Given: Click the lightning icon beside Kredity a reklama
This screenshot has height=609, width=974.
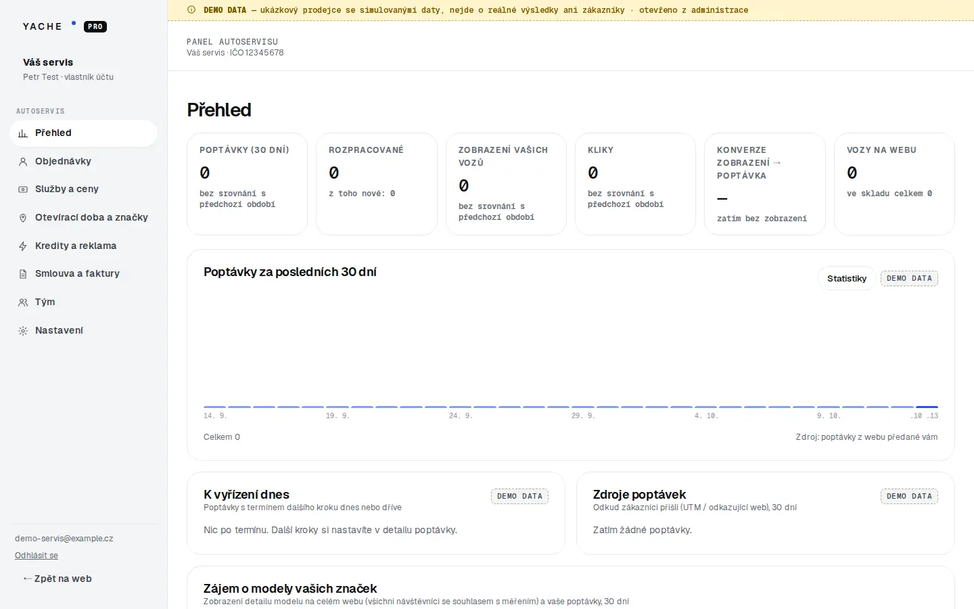Looking at the screenshot, I should click(x=23, y=246).
